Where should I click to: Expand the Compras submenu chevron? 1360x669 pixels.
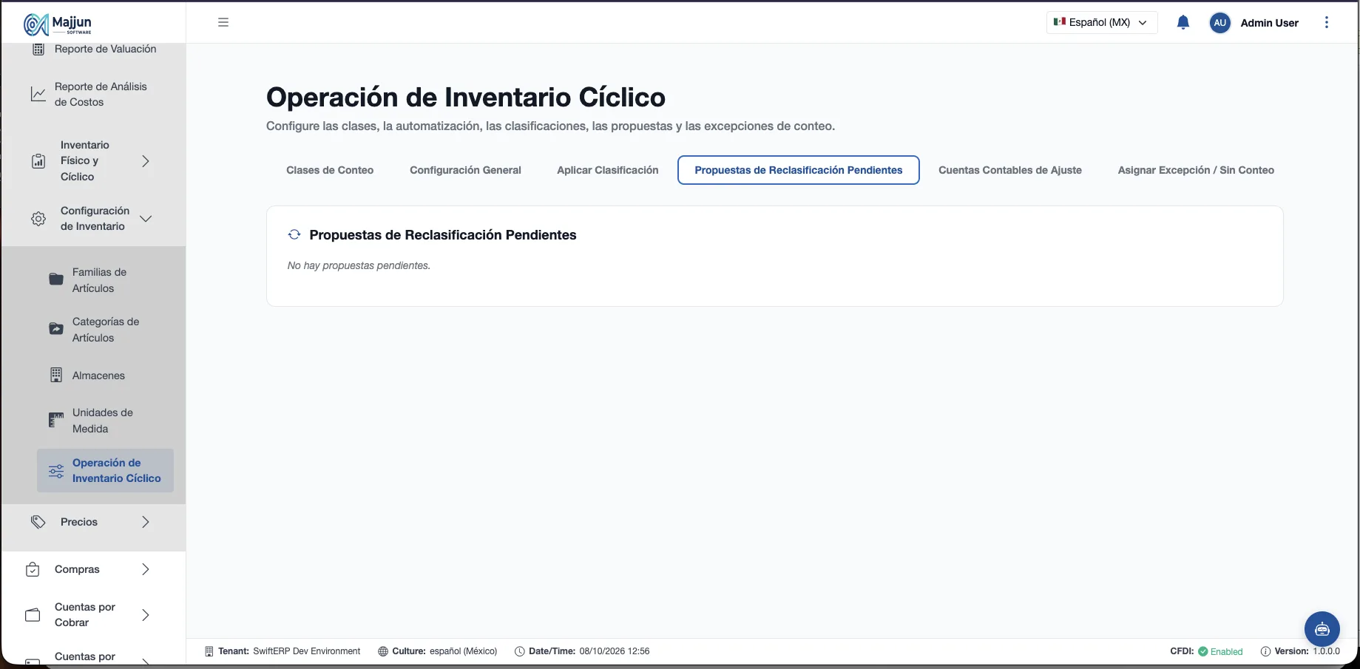146,569
